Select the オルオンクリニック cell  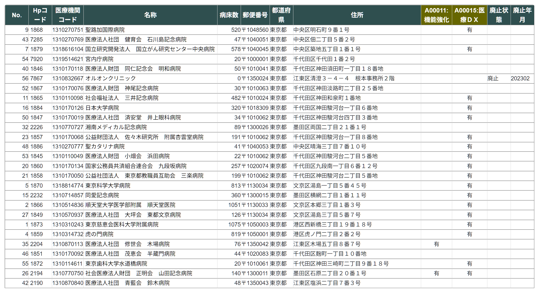tap(150, 79)
